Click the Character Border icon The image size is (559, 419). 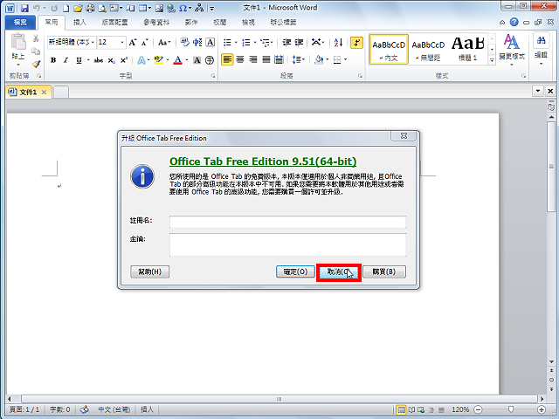tap(210, 43)
